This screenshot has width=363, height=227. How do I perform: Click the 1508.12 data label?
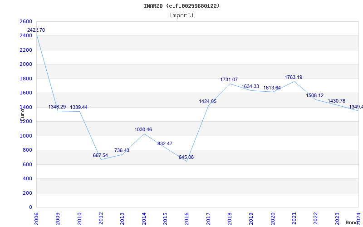pyautogui.click(x=315, y=95)
